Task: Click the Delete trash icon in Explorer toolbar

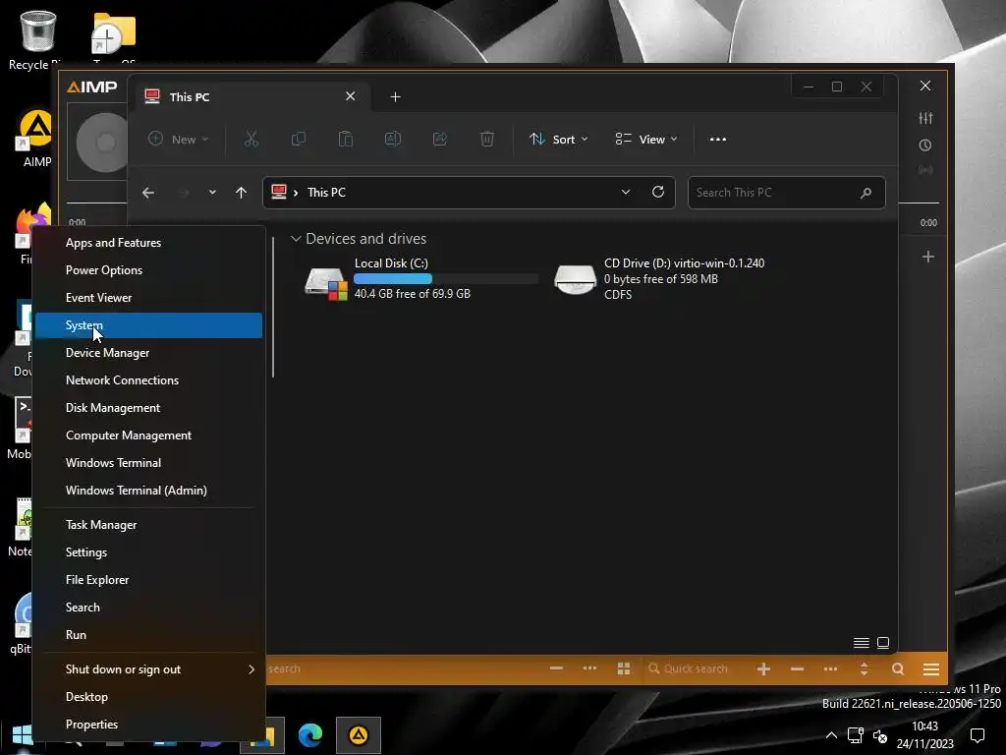Action: click(x=487, y=140)
